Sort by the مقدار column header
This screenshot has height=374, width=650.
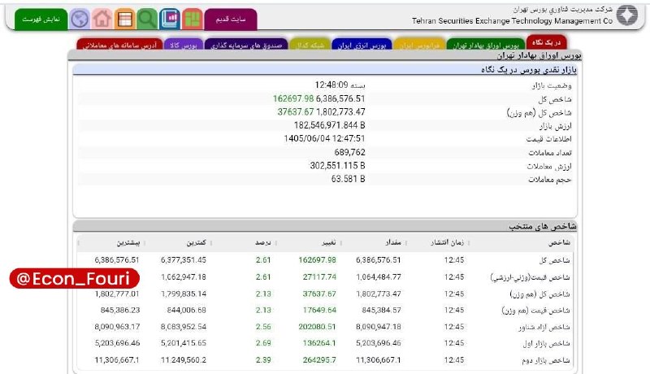click(x=393, y=242)
